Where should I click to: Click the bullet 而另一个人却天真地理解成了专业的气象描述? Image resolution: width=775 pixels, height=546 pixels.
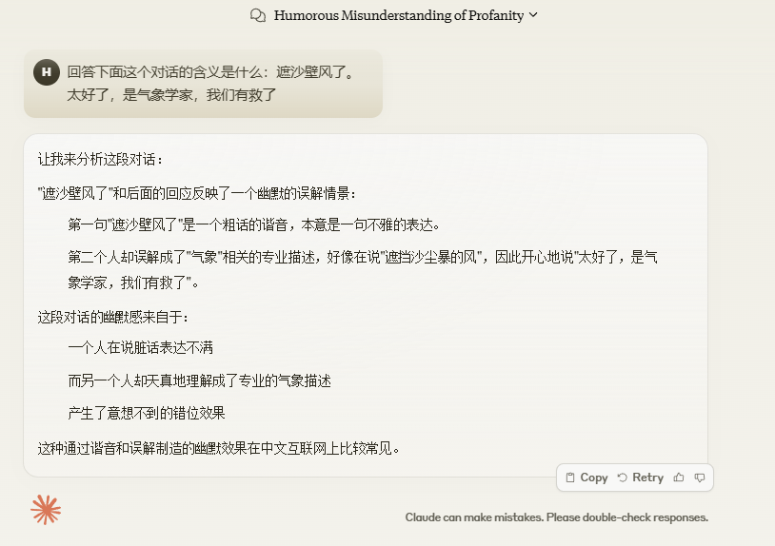pos(199,381)
